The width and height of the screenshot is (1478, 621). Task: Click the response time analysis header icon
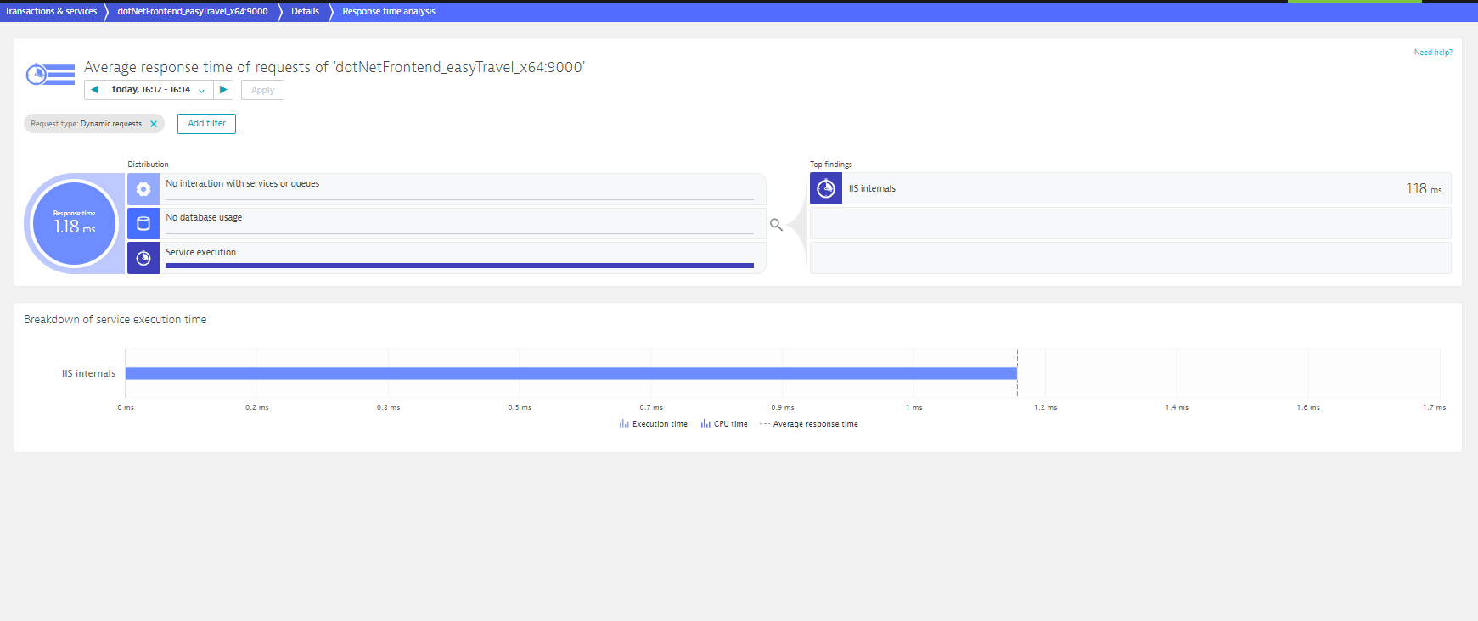pyautogui.click(x=49, y=75)
